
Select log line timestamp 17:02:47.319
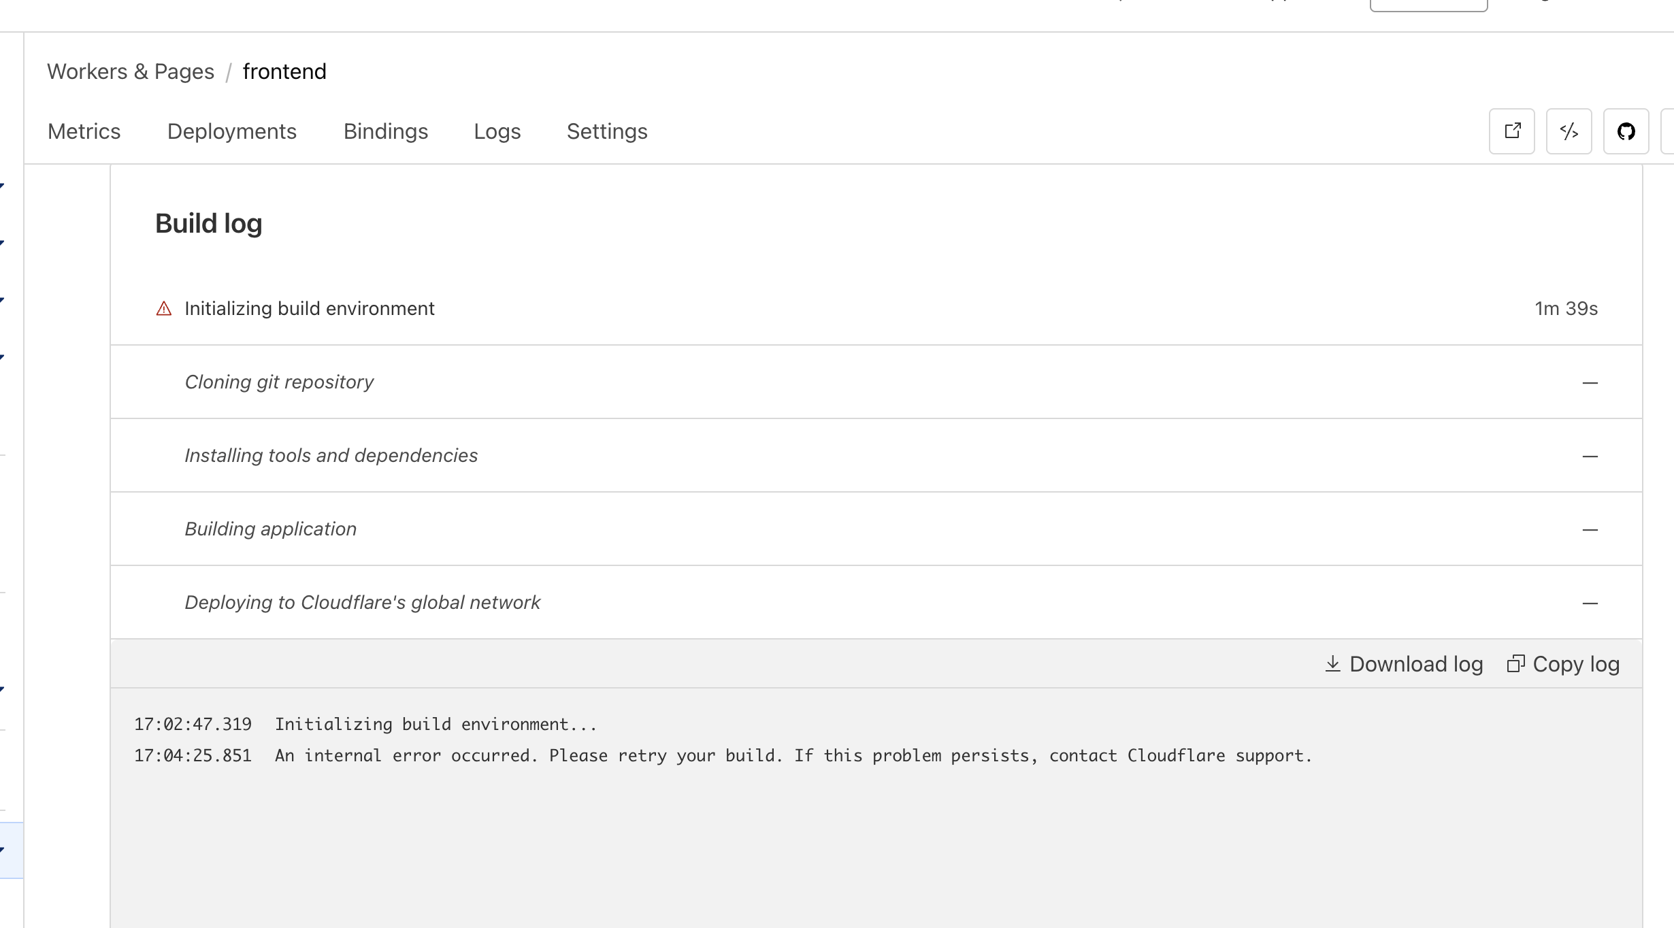(x=193, y=725)
